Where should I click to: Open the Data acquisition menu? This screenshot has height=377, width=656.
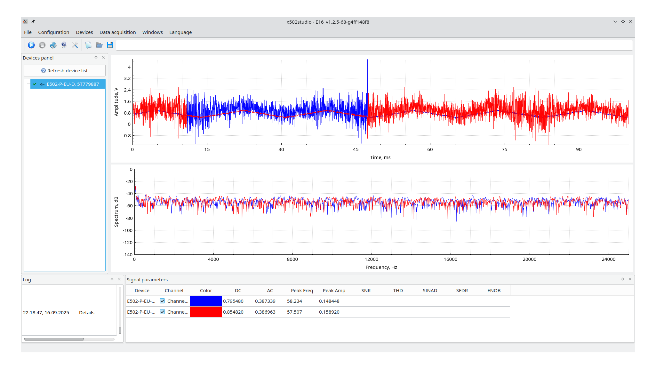[117, 32]
